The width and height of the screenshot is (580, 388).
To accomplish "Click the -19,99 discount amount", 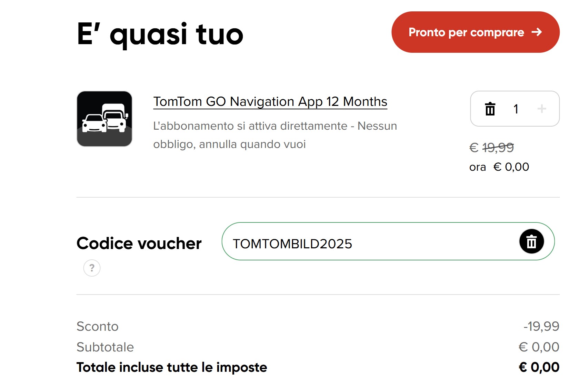I will [x=541, y=326].
